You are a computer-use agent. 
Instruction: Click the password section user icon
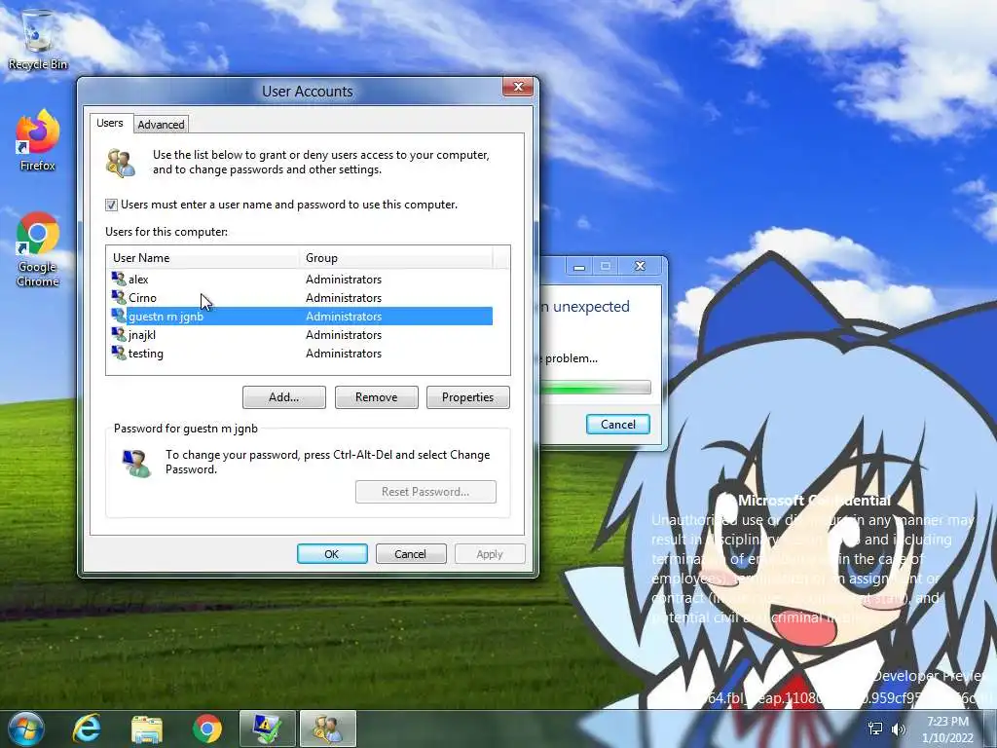(x=136, y=463)
